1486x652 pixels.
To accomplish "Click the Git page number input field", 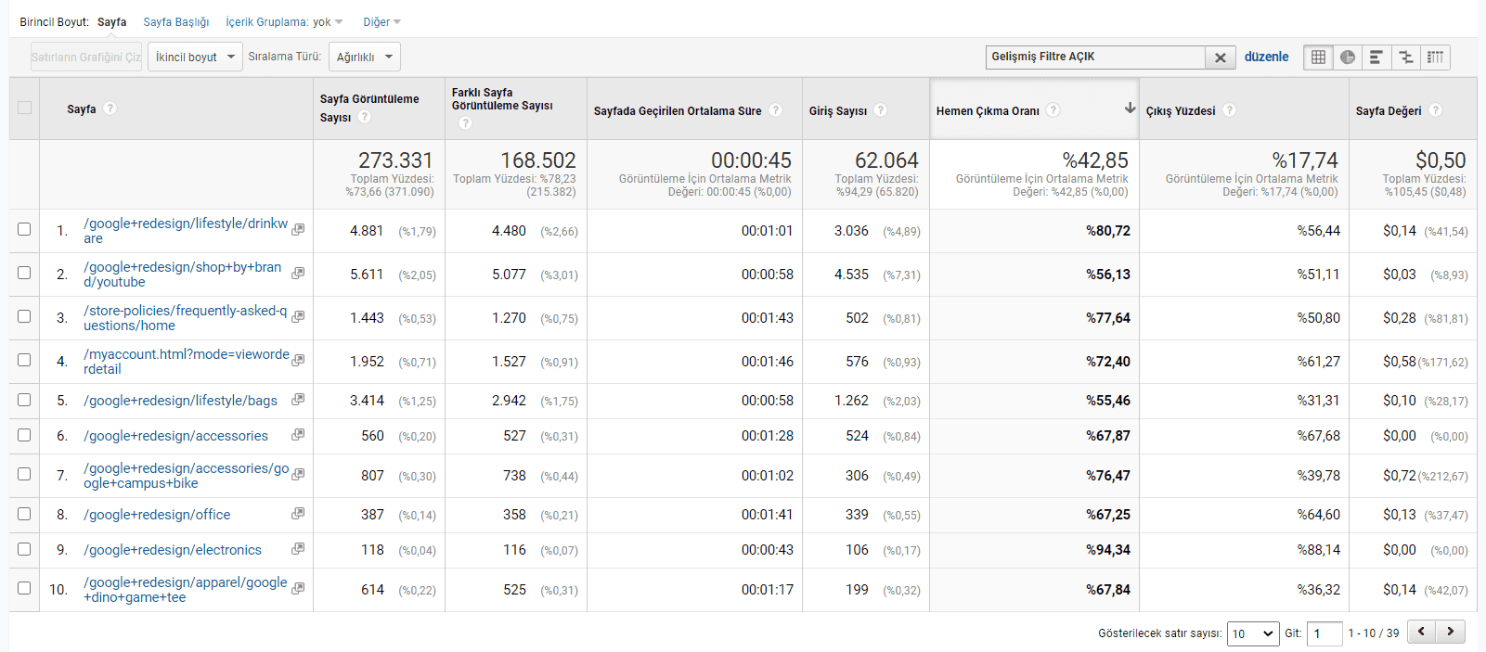I will [1324, 633].
